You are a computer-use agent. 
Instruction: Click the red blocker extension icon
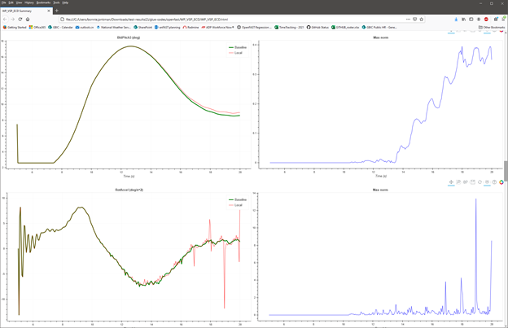[x=486, y=20]
